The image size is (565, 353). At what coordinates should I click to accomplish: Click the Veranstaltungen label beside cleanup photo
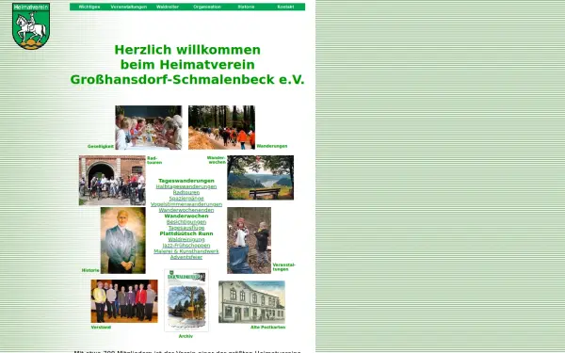284,267
